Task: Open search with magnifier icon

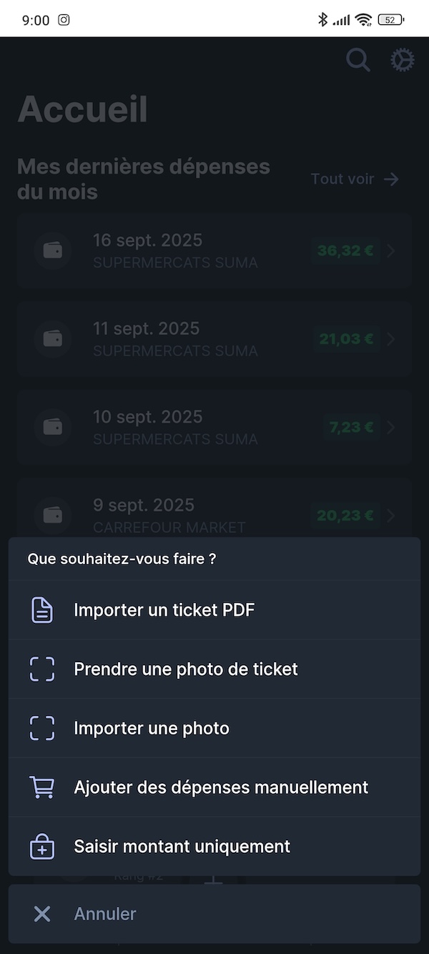Action: coord(358,60)
